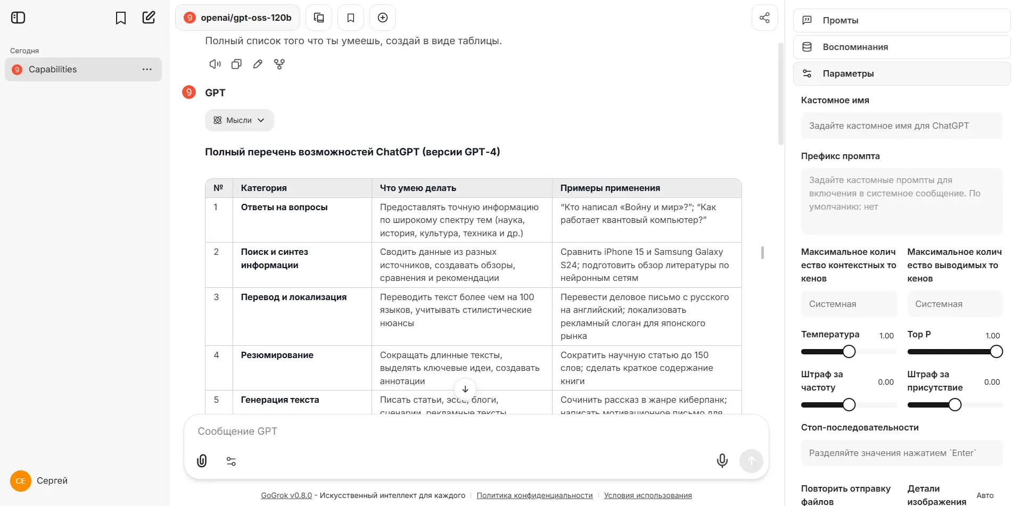Open the Политика конфиденциальности link
Screen dimensions: 1013x506
[x=534, y=495]
